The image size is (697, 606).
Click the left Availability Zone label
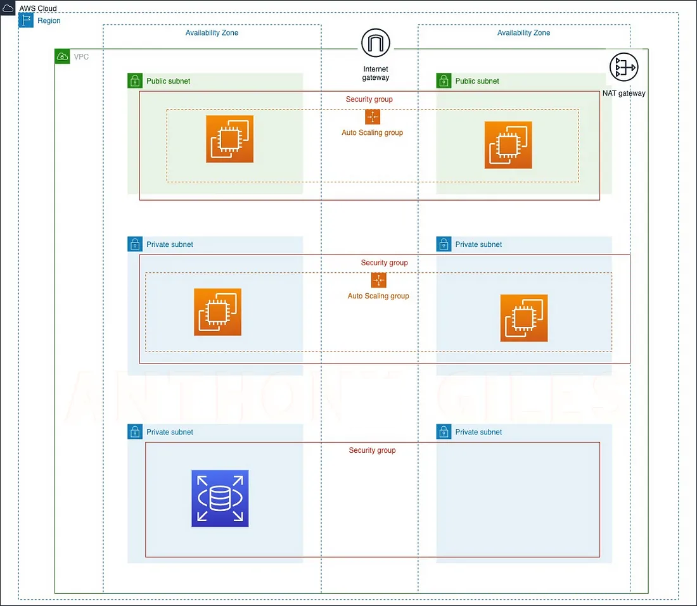[212, 33]
